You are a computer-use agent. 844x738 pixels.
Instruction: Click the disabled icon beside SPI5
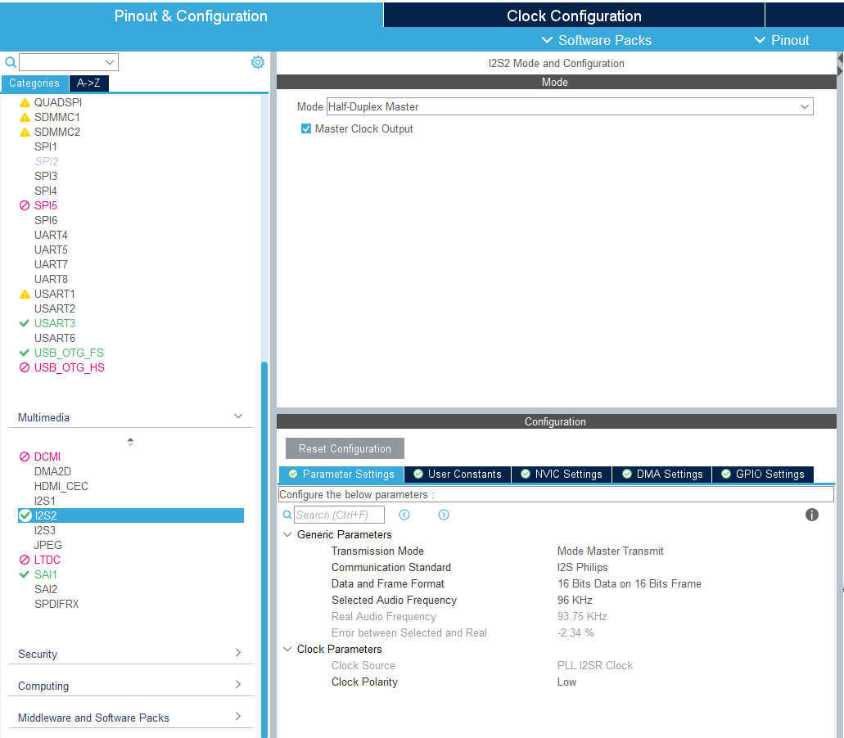pyautogui.click(x=25, y=205)
